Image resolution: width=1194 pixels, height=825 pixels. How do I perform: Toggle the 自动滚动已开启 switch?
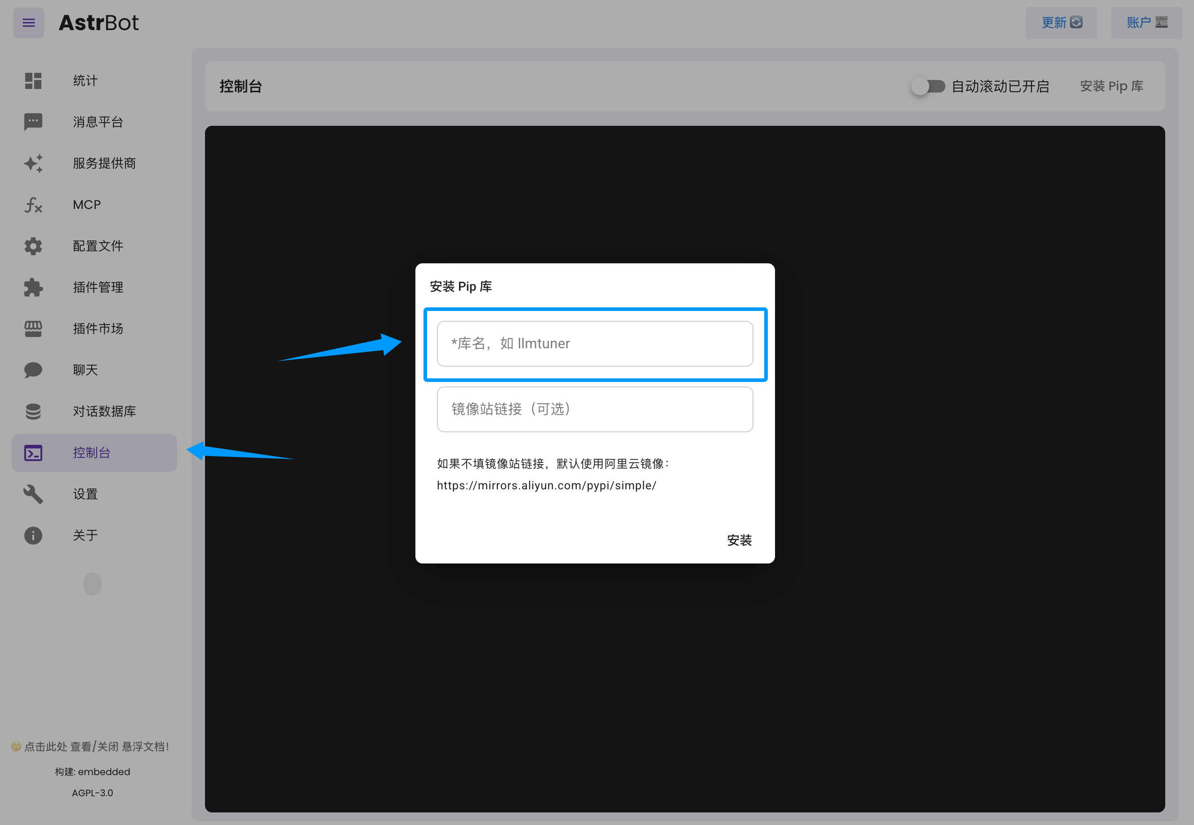tap(928, 86)
